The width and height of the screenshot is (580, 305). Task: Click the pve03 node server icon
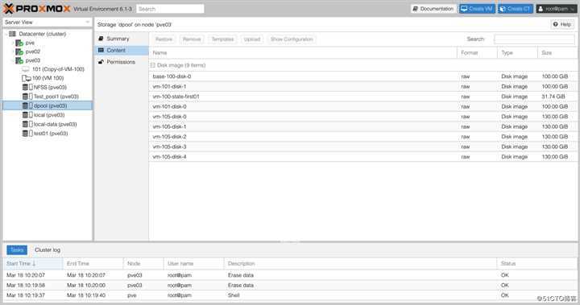(19, 60)
